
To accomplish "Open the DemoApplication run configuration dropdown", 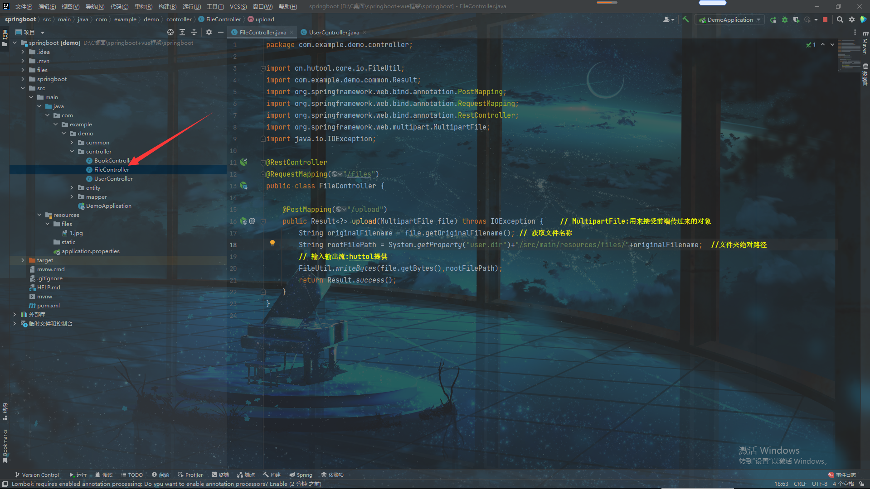I will [730, 19].
